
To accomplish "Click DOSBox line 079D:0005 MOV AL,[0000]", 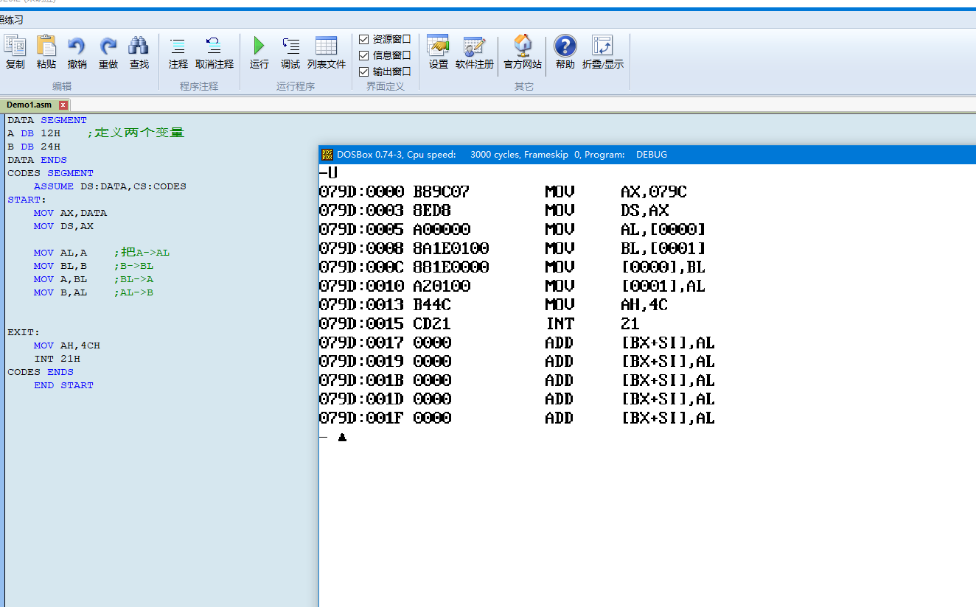I will (512, 229).
